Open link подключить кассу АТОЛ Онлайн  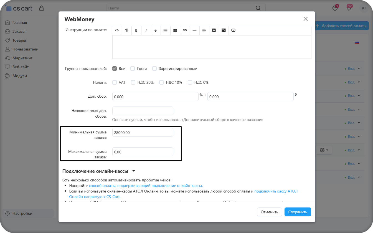coord(183,194)
